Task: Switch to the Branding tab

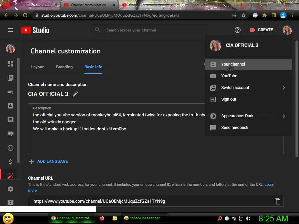Action: point(64,67)
